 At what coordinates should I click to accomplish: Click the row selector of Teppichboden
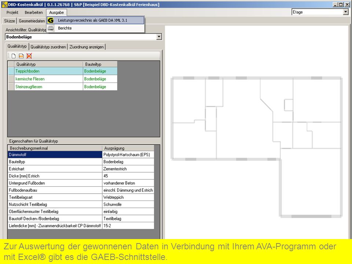(11, 71)
